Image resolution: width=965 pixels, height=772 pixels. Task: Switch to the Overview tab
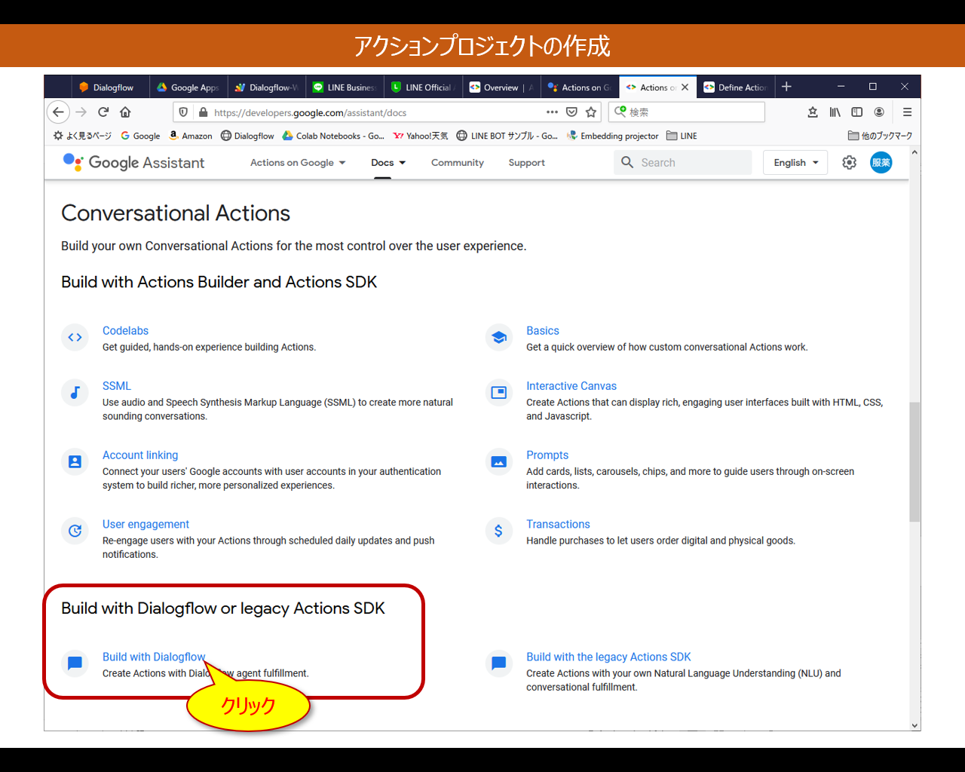point(501,87)
